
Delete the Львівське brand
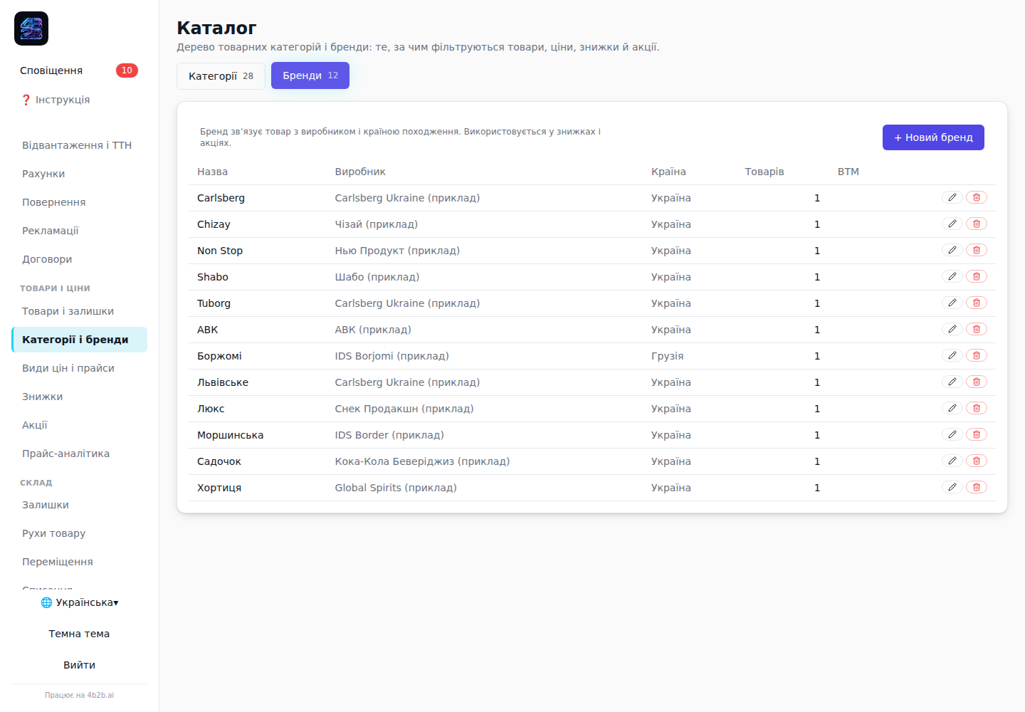click(977, 382)
